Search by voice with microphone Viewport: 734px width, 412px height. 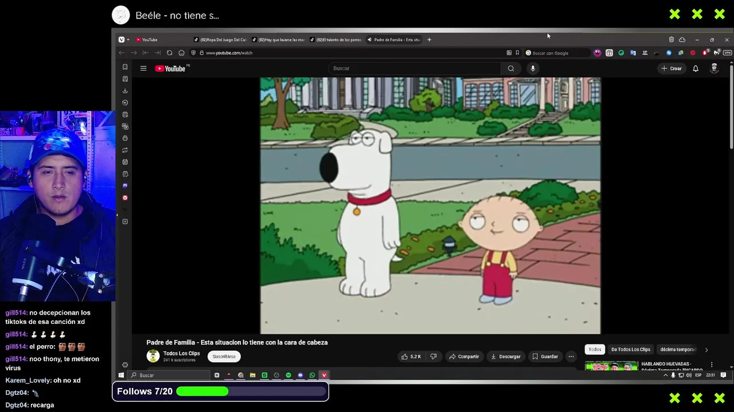533,68
